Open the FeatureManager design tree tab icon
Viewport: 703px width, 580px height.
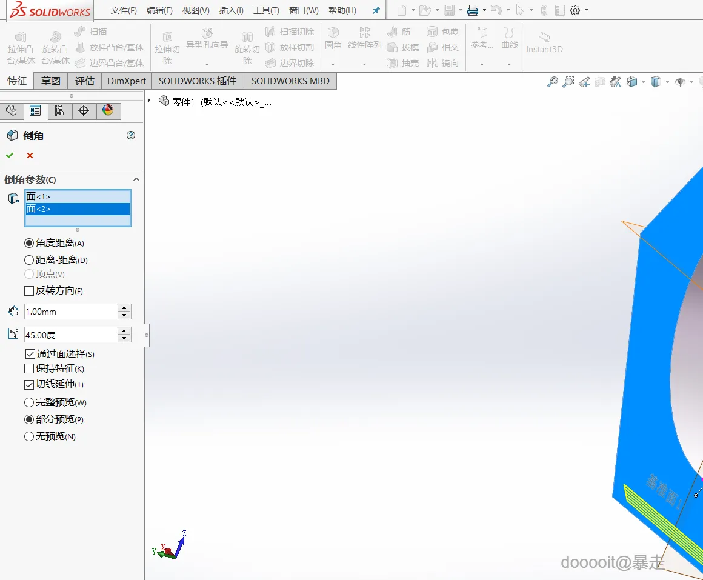pos(12,110)
